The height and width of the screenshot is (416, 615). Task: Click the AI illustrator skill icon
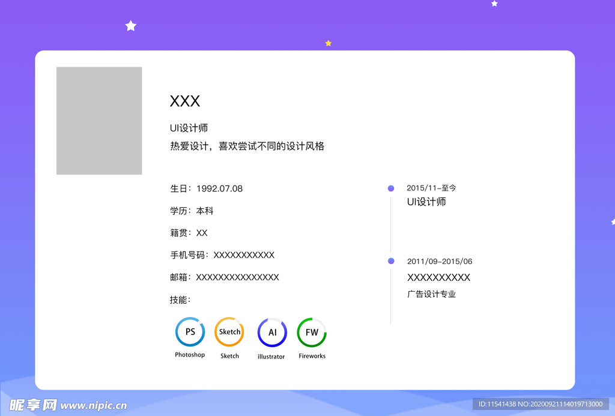272,333
